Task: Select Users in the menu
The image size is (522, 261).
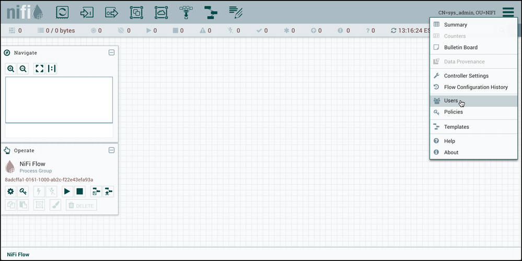Action: point(474,101)
